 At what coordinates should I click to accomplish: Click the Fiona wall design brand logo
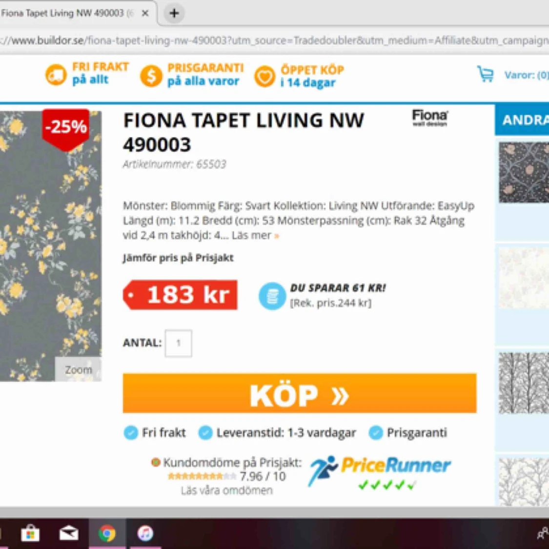(x=429, y=119)
